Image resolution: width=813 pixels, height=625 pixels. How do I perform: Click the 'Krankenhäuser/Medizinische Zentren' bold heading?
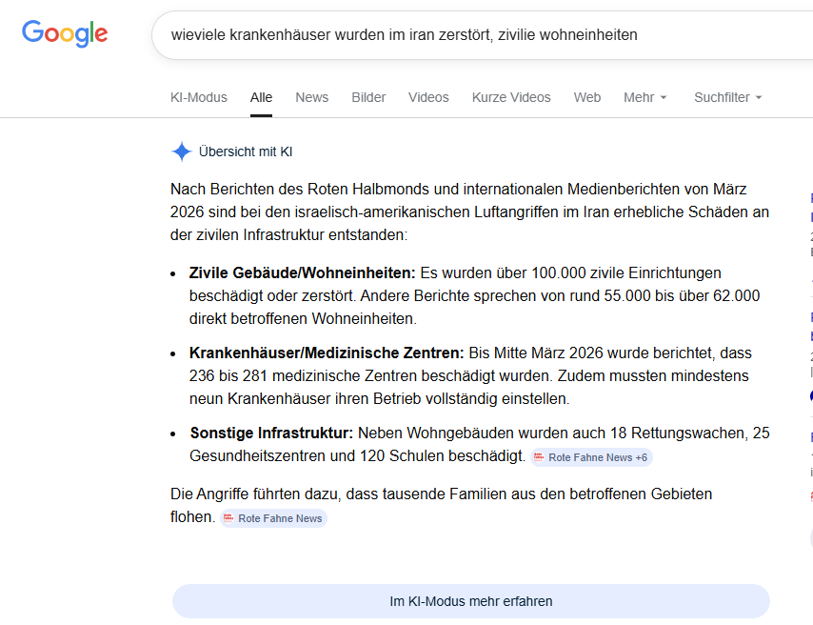(x=327, y=353)
